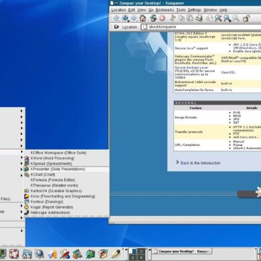Reload the page with the green arrows icon

153,18
